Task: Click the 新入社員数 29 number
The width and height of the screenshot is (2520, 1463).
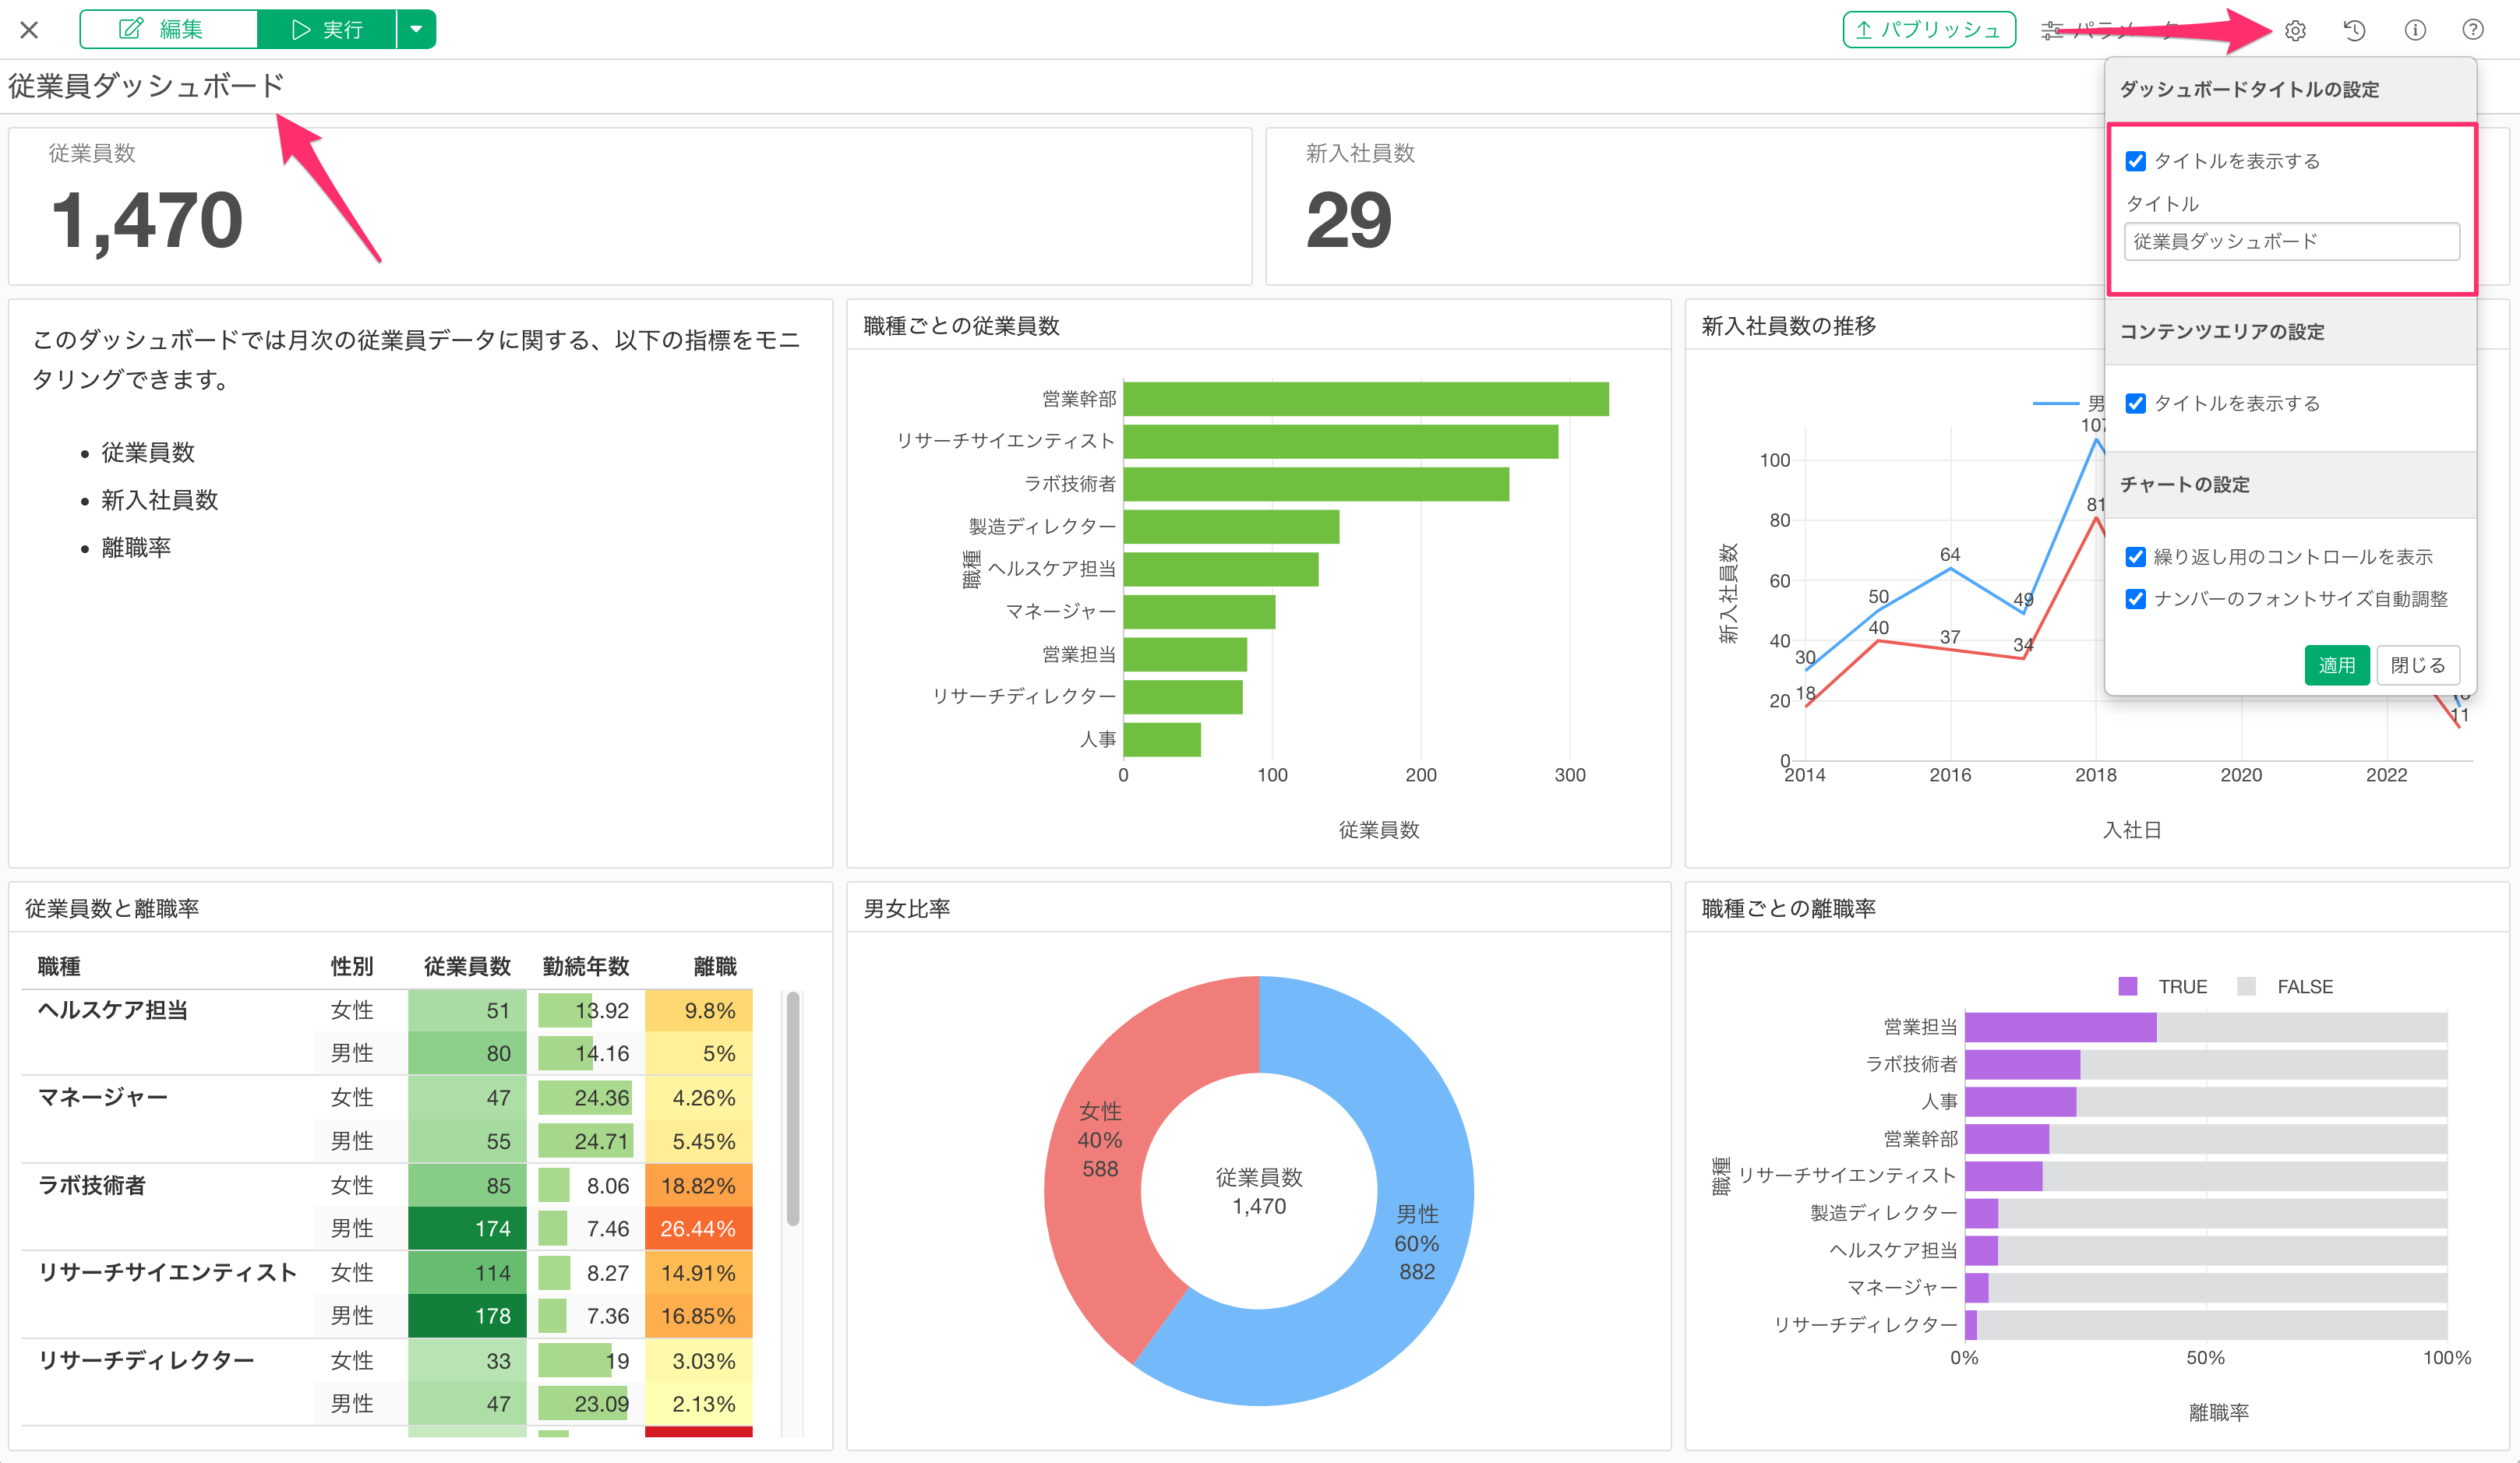Action: (x=1348, y=220)
